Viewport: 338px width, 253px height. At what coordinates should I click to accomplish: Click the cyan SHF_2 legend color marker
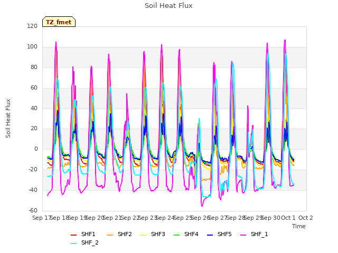click(x=73, y=244)
